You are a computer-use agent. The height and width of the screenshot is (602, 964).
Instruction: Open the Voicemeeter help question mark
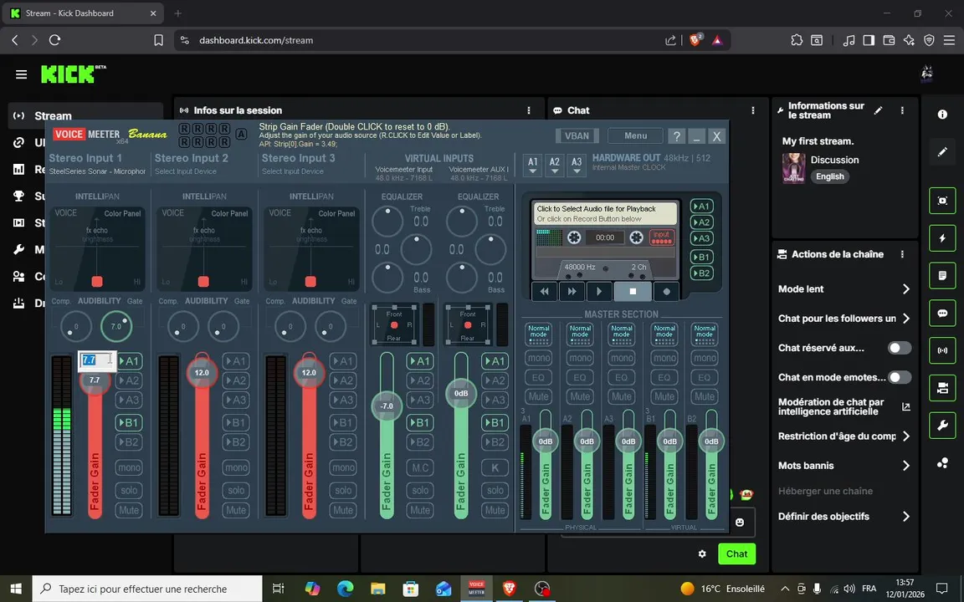(676, 135)
